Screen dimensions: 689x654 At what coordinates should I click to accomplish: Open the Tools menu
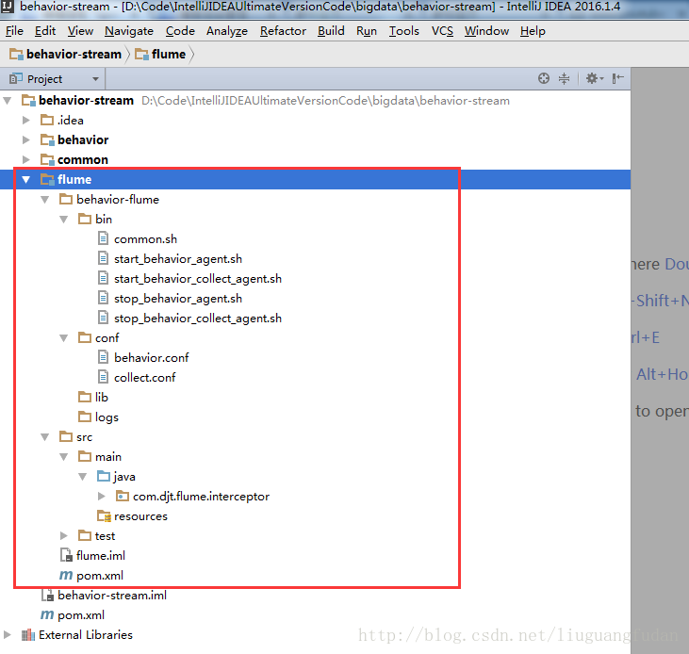point(403,31)
